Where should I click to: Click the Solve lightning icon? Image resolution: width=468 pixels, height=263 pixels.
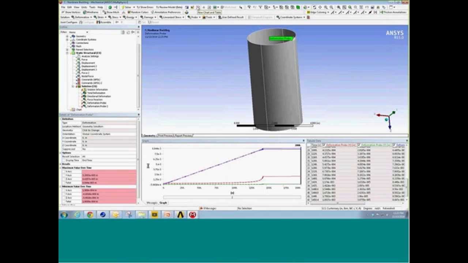coord(127,7)
